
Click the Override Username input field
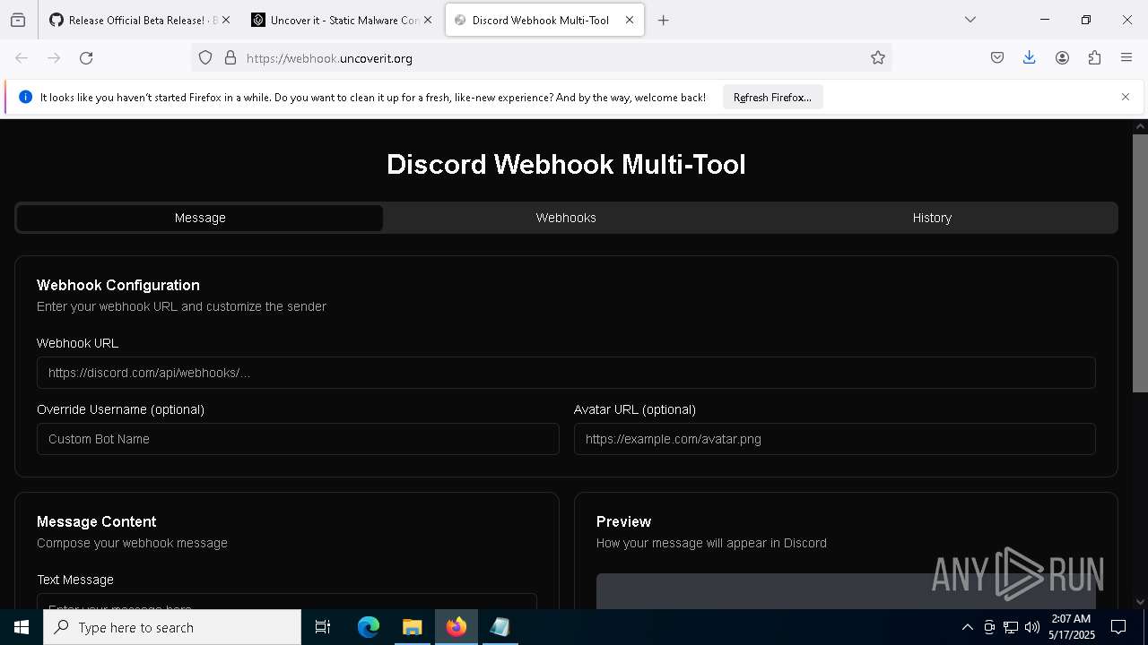298,439
